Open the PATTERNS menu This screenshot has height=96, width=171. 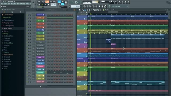click(13, 4)
